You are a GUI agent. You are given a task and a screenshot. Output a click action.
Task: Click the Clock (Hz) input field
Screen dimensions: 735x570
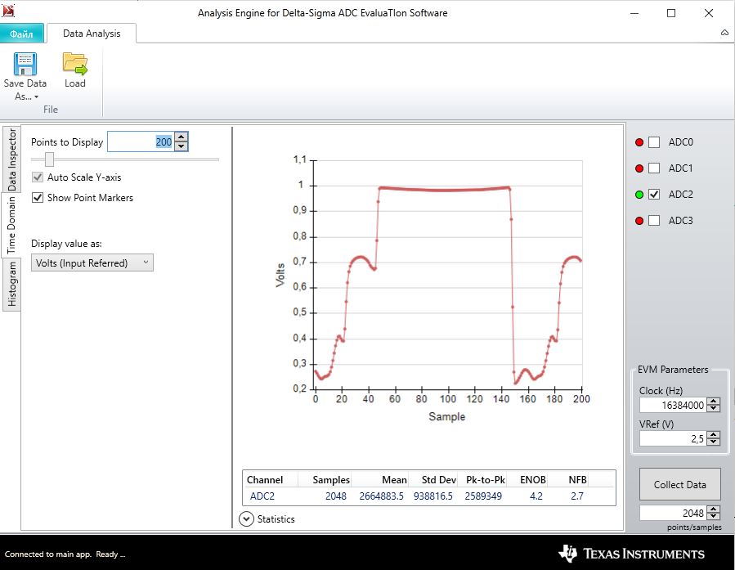pos(673,405)
